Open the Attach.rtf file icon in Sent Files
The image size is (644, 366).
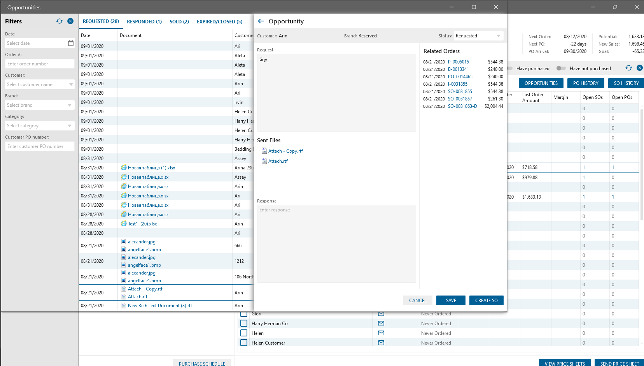click(x=264, y=161)
